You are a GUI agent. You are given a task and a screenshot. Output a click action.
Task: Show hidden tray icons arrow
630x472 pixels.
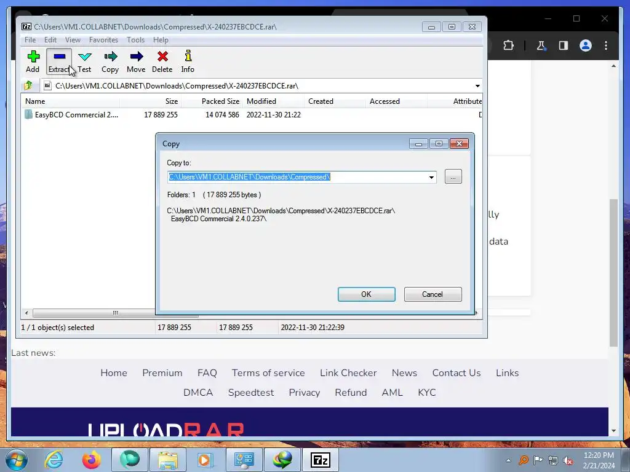pos(508,460)
